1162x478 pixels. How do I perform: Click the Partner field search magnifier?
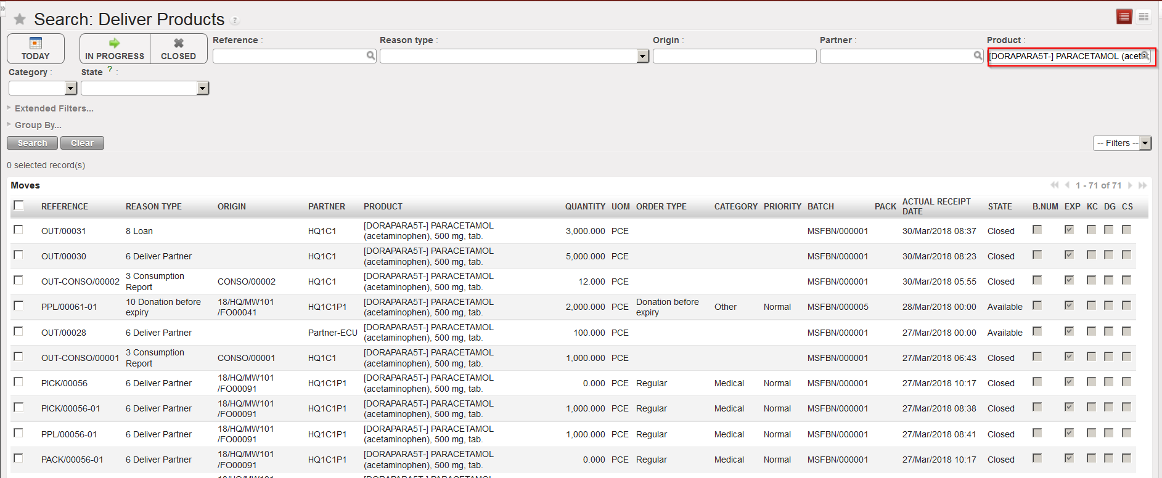point(978,56)
